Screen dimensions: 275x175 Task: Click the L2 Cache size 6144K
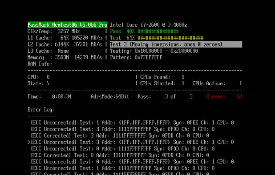point(62,44)
